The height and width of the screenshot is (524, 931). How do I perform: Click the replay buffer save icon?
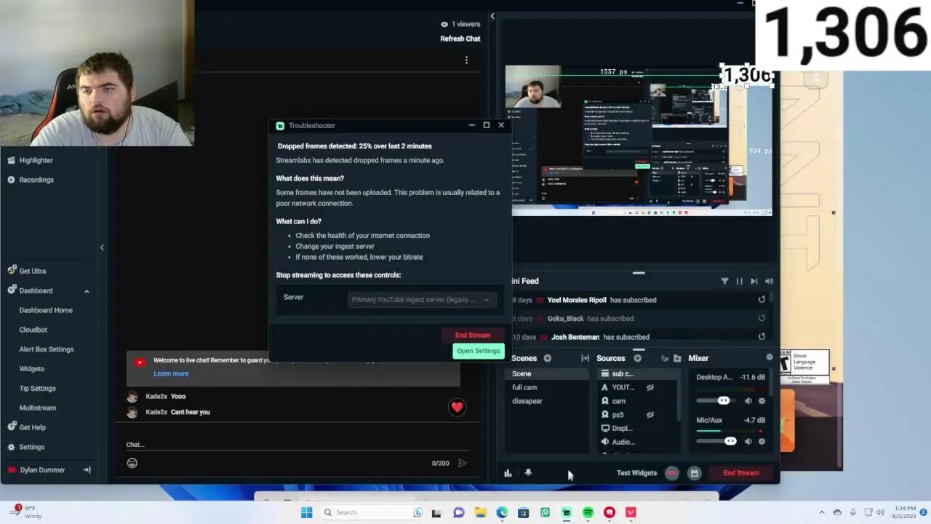pyautogui.click(x=694, y=473)
